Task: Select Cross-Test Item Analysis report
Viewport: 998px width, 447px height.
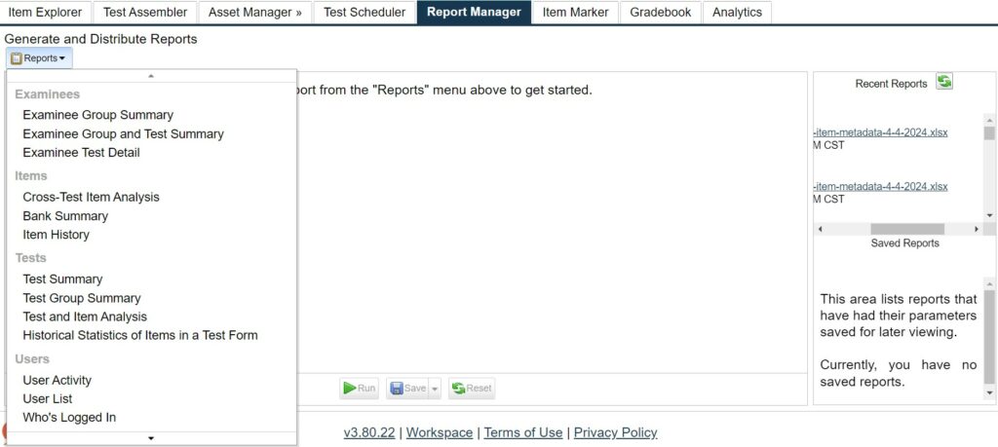Action: (x=91, y=197)
